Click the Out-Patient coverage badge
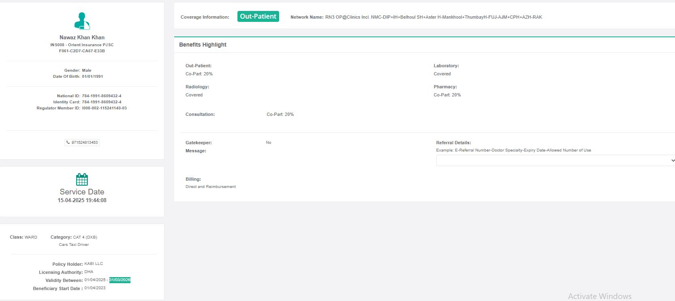 pyautogui.click(x=258, y=17)
